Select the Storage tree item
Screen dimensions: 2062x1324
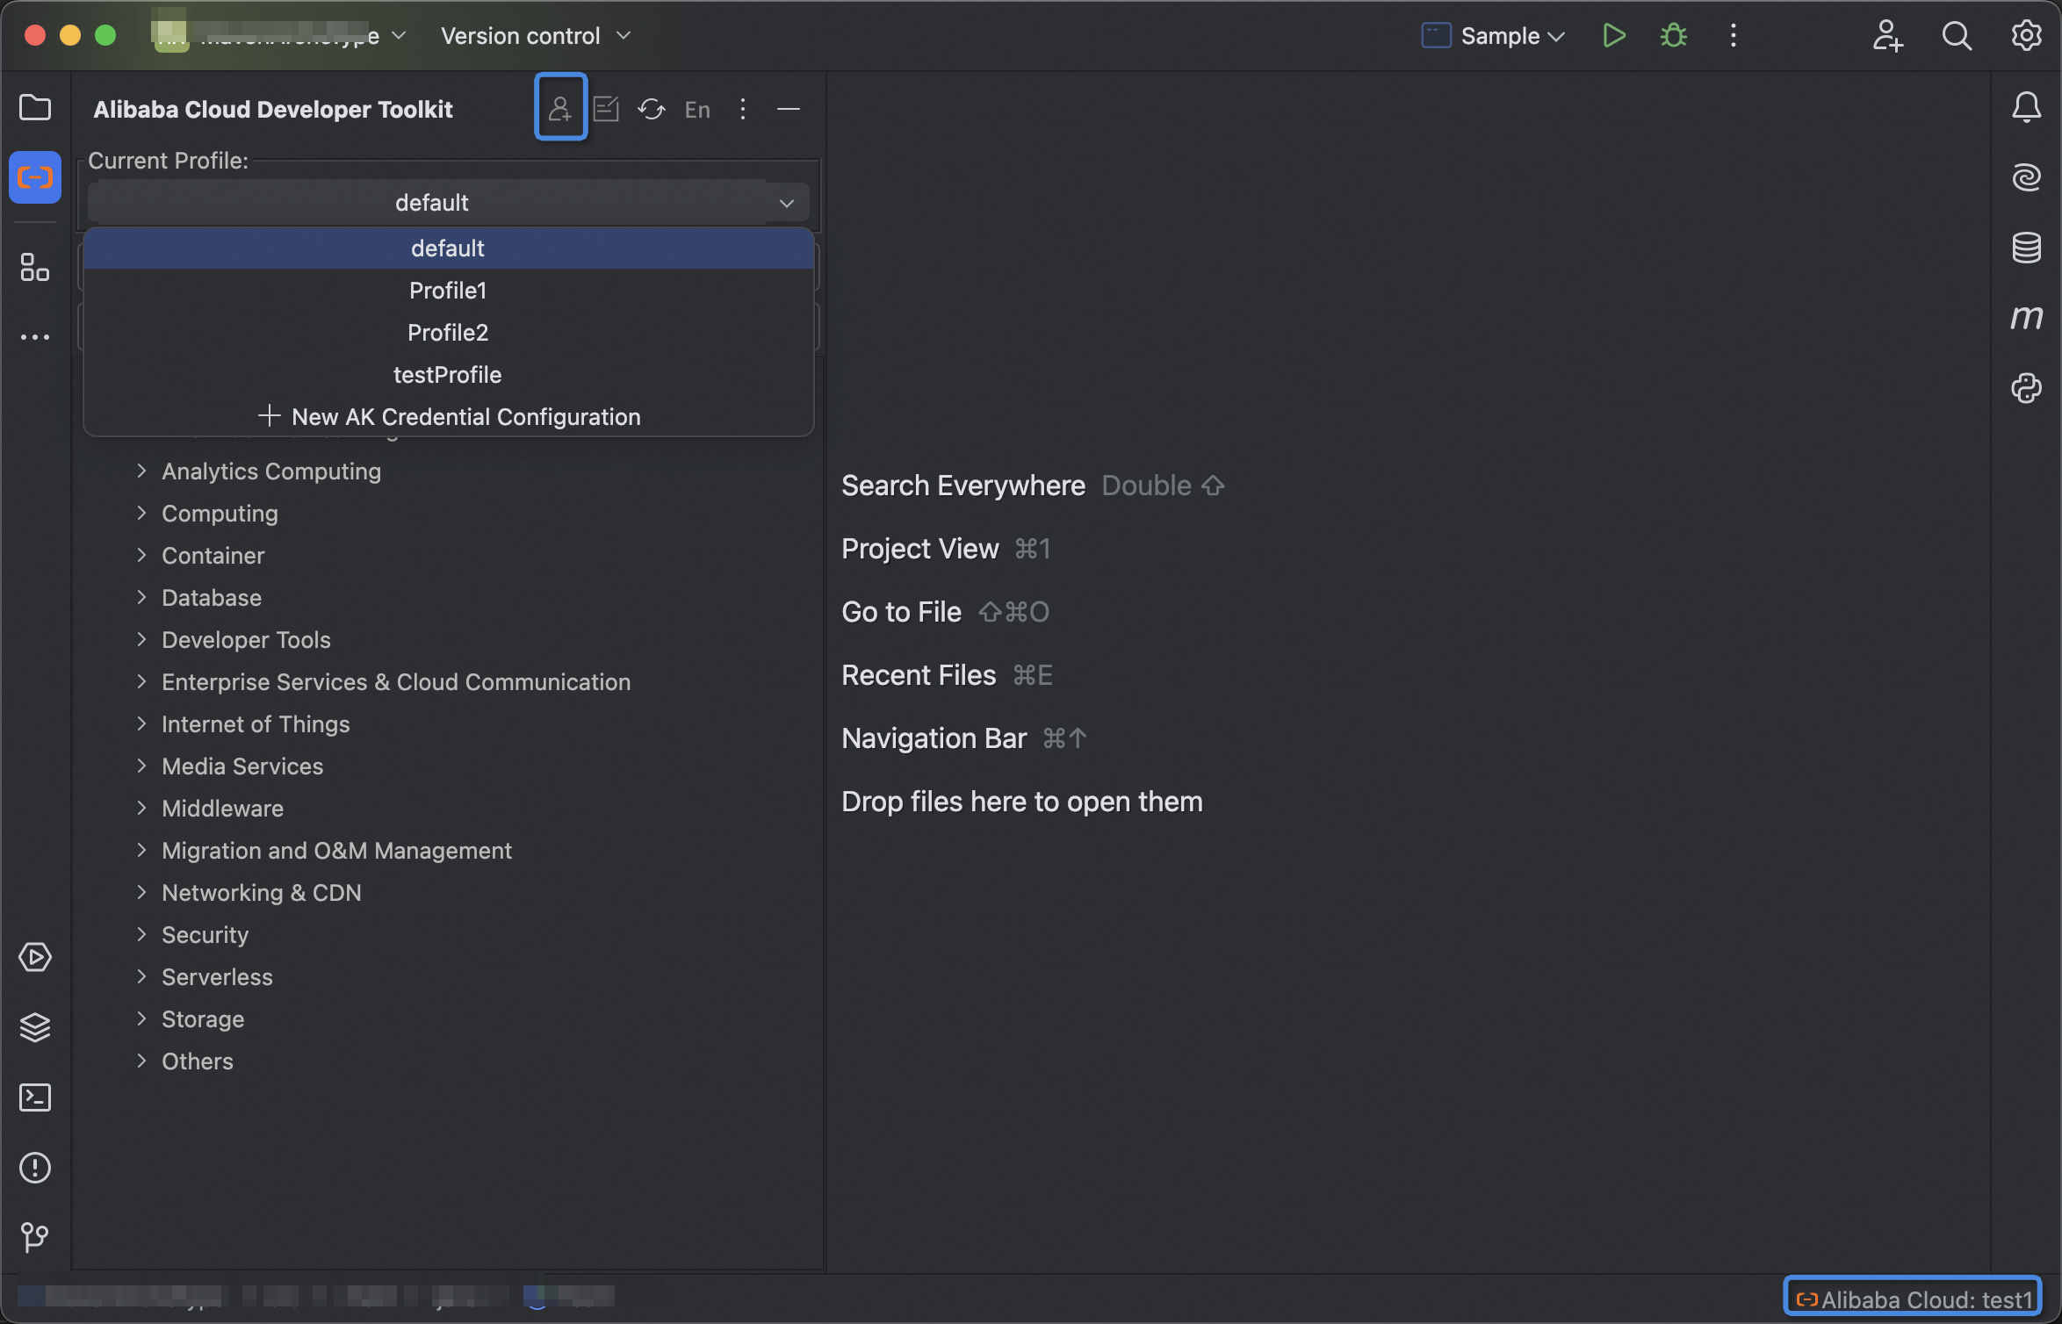point(203,1019)
